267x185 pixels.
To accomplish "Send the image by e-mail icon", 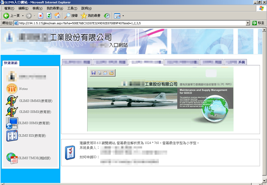I will click(105, 73).
